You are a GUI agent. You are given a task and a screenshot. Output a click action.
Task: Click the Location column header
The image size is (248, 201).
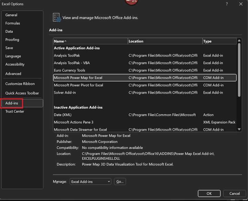(x=165, y=41)
